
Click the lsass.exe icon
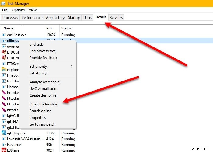(x=4, y=144)
